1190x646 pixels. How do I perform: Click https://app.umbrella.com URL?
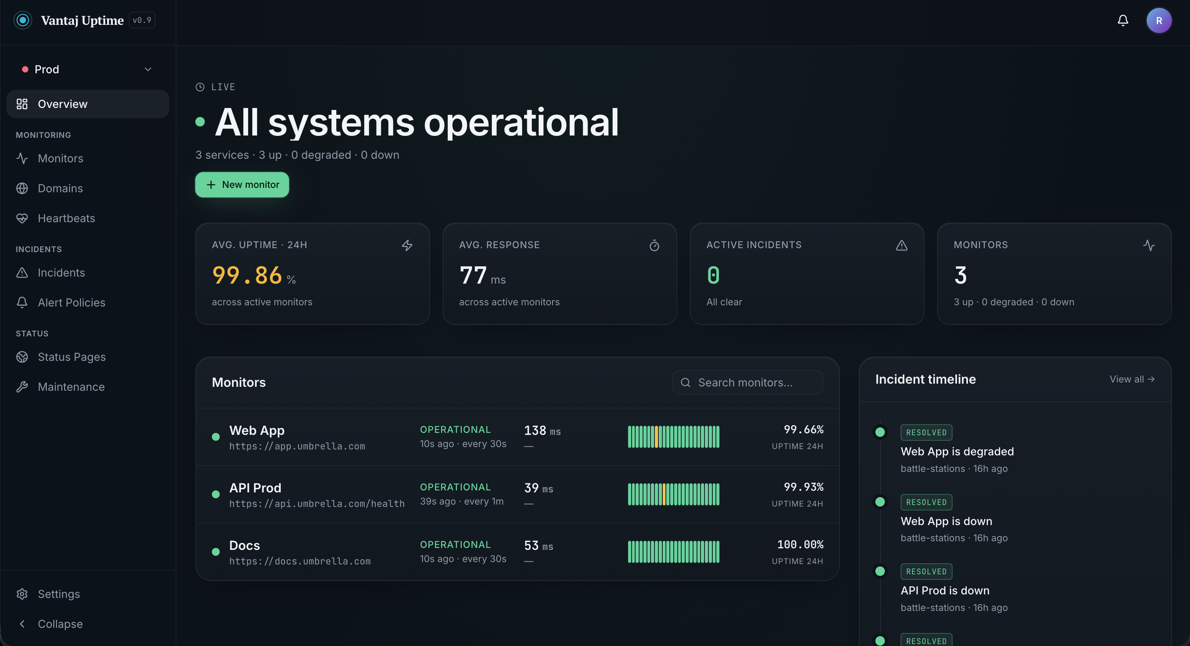pos(297,446)
